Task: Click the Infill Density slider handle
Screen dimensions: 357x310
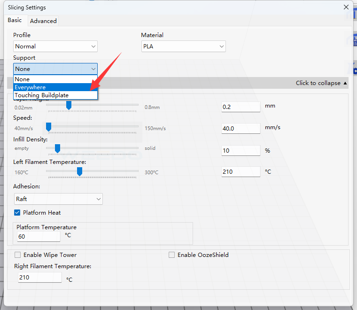Action: point(57,148)
